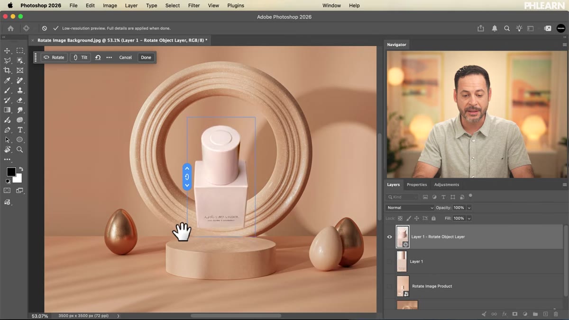Toggle lock position
The image size is (569, 320).
pyautogui.click(x=416, y=218)
